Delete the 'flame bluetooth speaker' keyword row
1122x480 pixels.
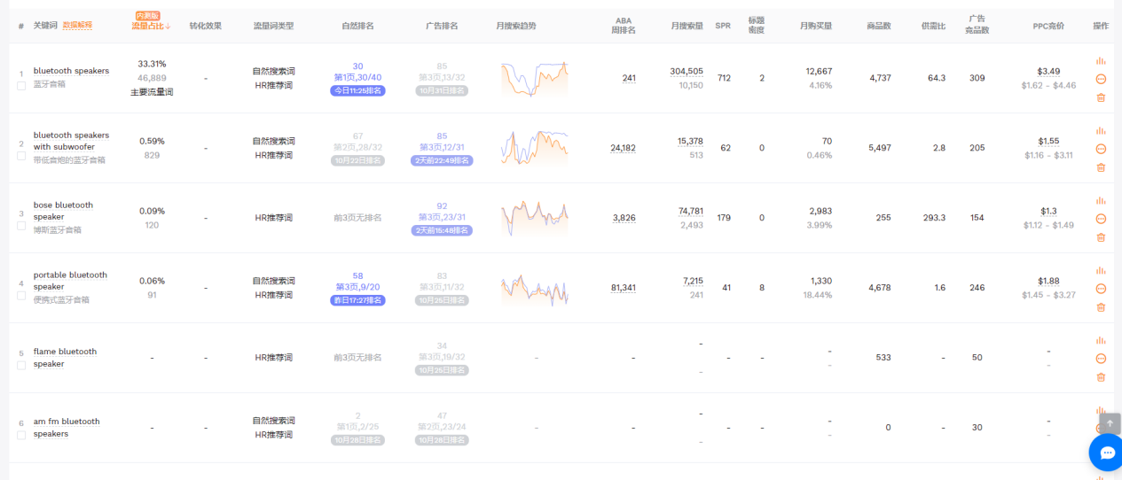[x=1101, y=377]
